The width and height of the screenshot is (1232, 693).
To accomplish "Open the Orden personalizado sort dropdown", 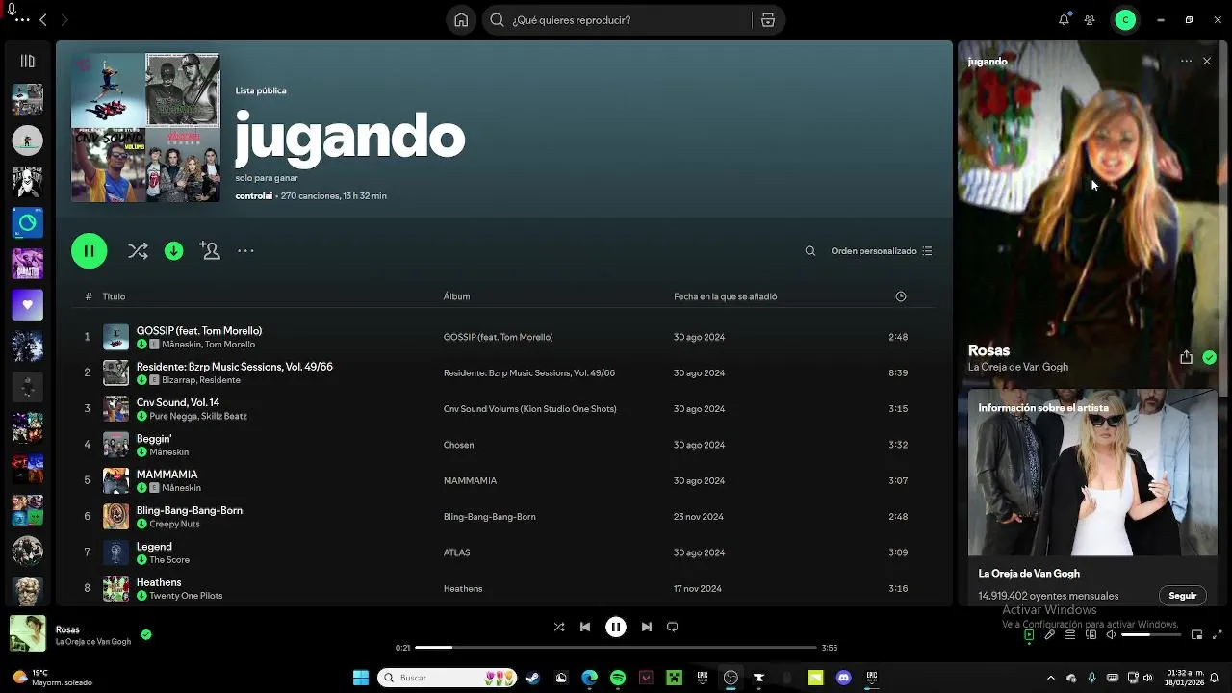I will pyautogui.click(x=882, y=251).
